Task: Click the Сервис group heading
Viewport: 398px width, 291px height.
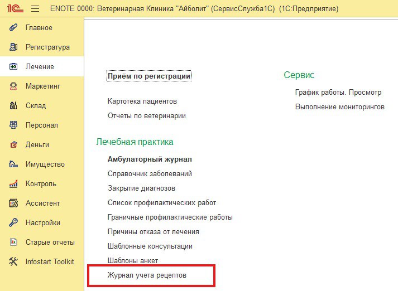Action: [x=299, y=75]
